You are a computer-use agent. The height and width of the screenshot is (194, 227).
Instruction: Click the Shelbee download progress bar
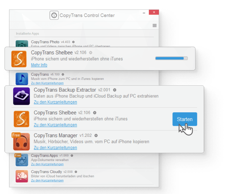click(172, 58)
